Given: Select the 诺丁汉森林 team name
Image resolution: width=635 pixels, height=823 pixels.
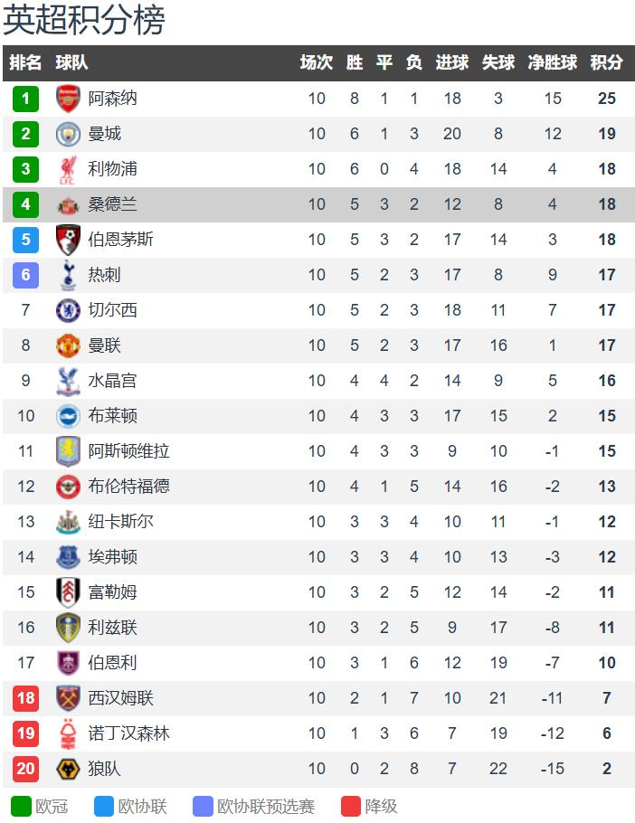Looking at the screenshot, I should pos(128,733).
